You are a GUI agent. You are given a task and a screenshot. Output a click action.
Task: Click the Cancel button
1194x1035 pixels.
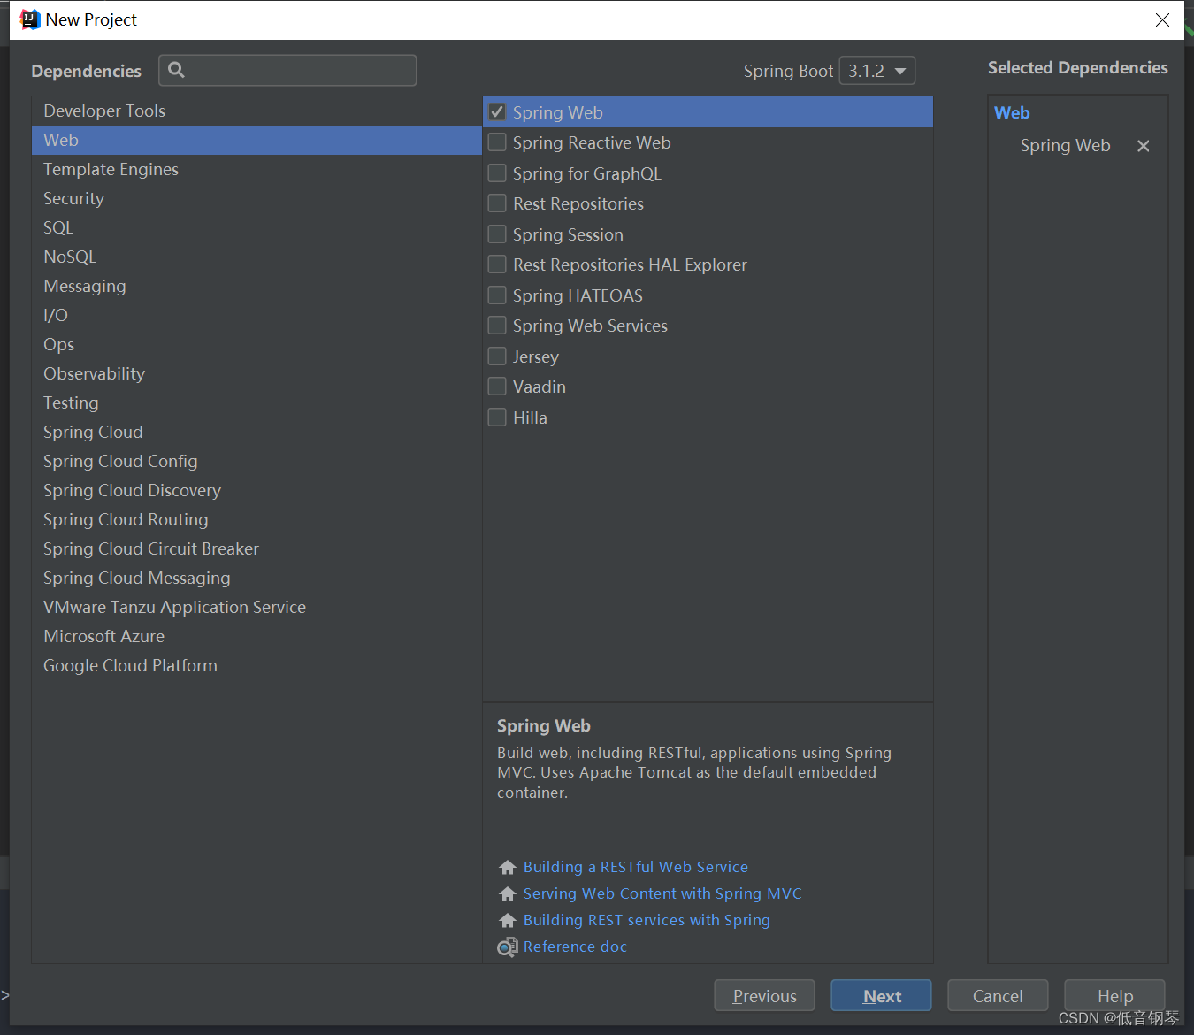998,995
